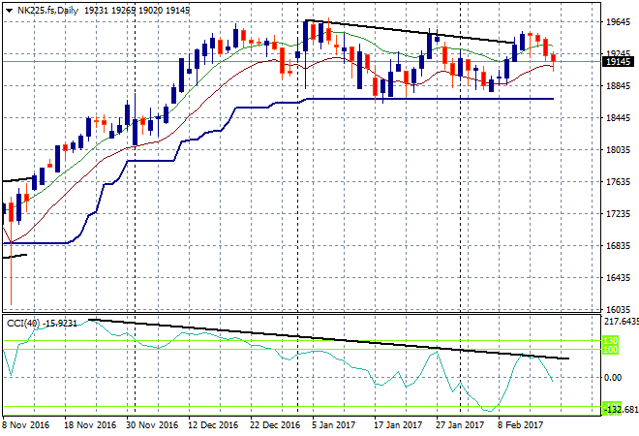
Task: Select the black descending trendline on CCI panel
Action: [328, 339]
